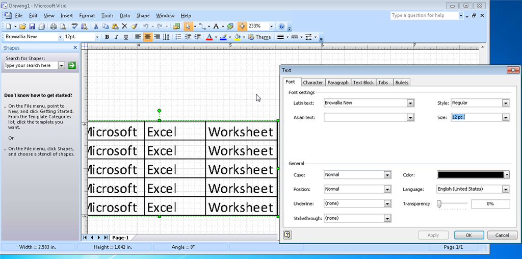522x259 pixels.
Task: Click the New drawing icon
Action: 9,27
